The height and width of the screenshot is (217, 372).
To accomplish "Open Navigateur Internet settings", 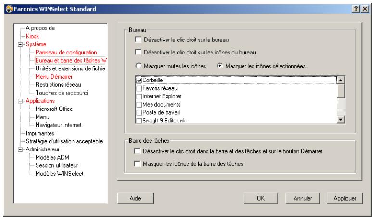I will coord(58,125).
